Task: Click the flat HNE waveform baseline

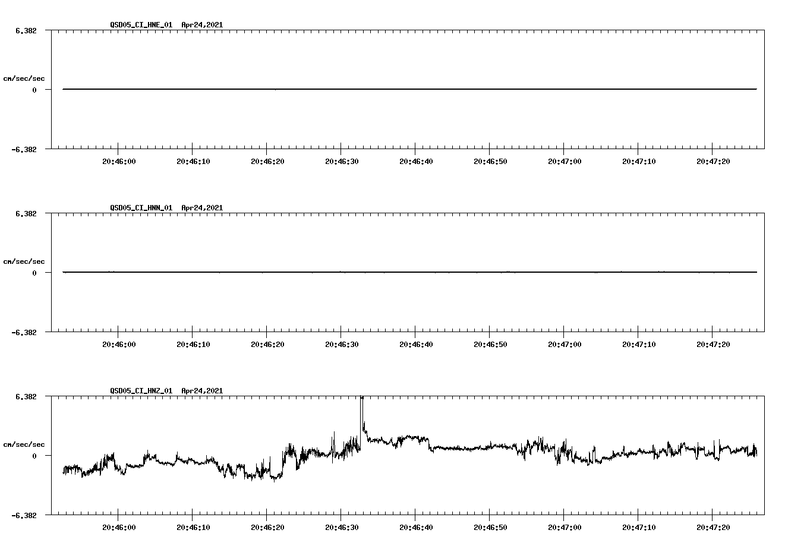Action: point(357,89)
